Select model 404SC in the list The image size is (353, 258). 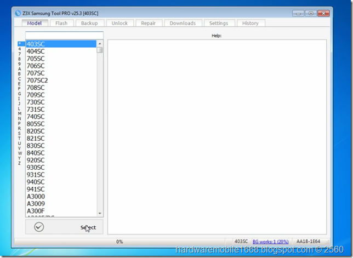click(61, 51)
